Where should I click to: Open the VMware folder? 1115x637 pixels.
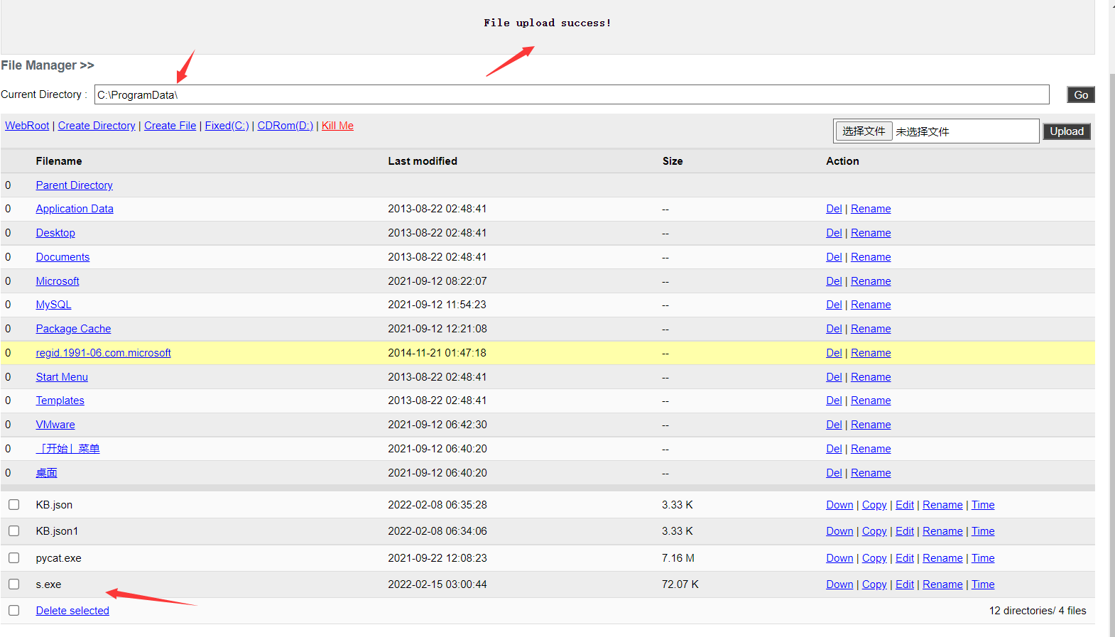click(x=55, y=425)
